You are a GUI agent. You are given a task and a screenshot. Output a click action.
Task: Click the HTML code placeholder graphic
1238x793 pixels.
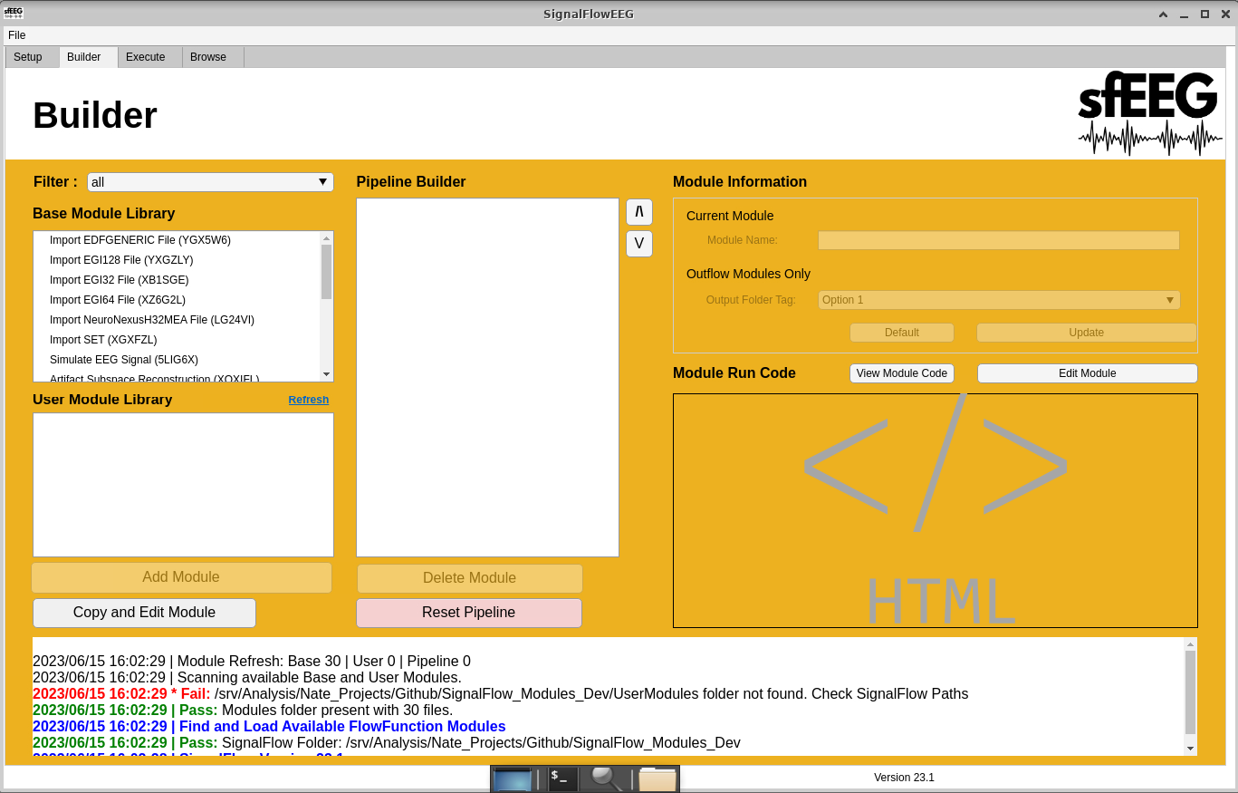[x=935, y=510]
